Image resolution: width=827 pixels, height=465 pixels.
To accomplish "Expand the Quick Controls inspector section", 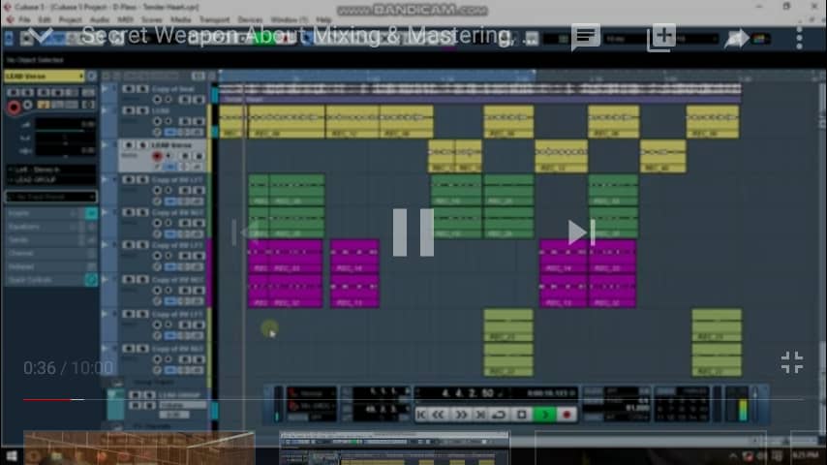I will [x=45, y=280].
